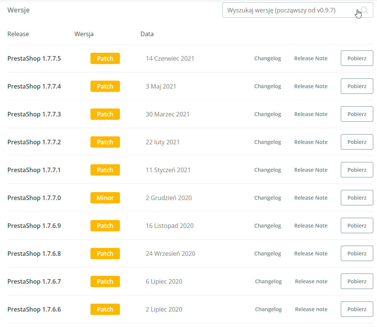
Task: Click the Patch badge for PrestaShop 1.7.7.5
Action: click(x=105, y=58)
